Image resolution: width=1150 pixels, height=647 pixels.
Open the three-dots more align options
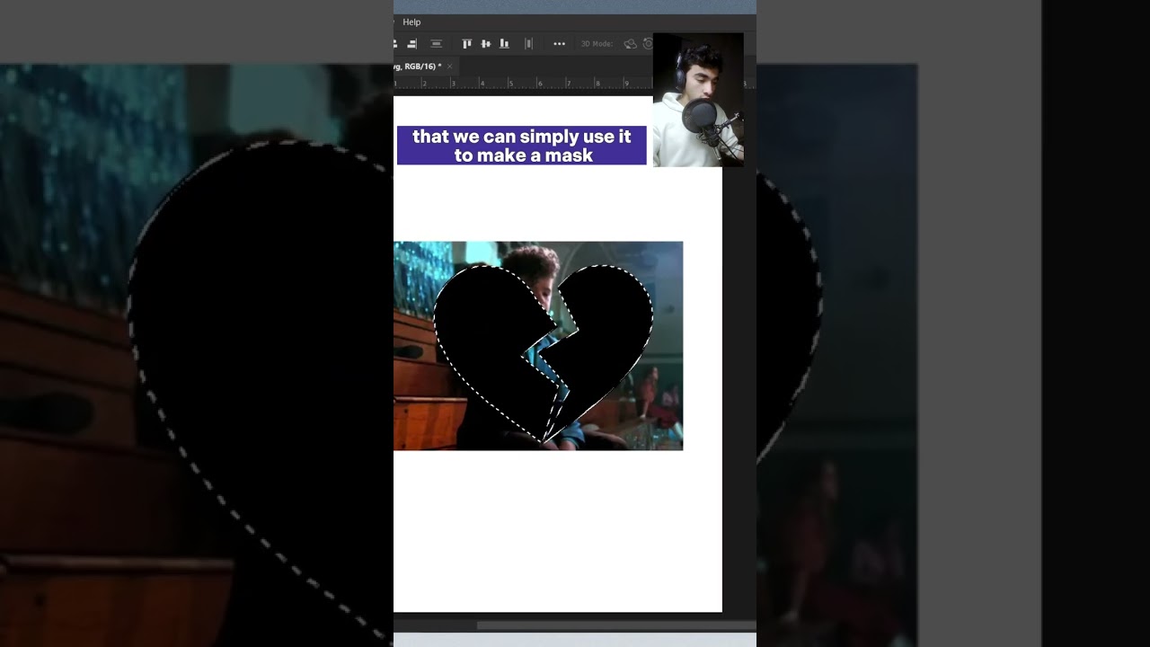(x=559, y=44)
